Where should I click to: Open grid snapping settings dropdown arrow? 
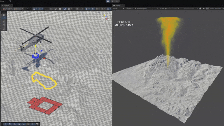[37, 9]
